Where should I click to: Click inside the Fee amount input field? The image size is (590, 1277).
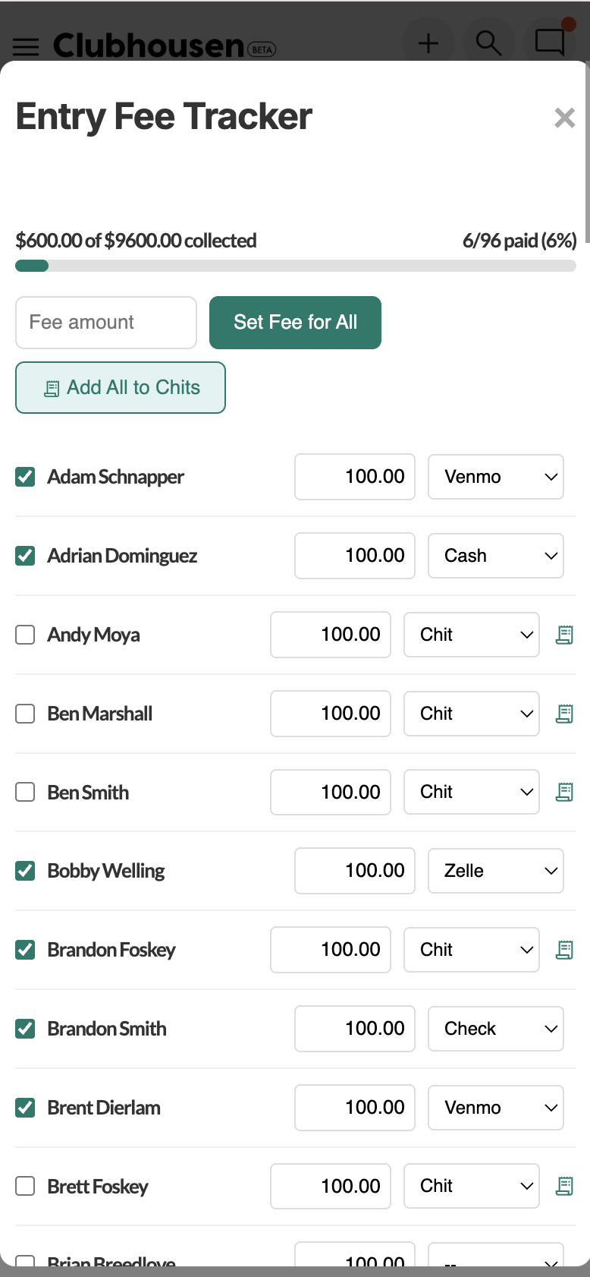point(105,323)
